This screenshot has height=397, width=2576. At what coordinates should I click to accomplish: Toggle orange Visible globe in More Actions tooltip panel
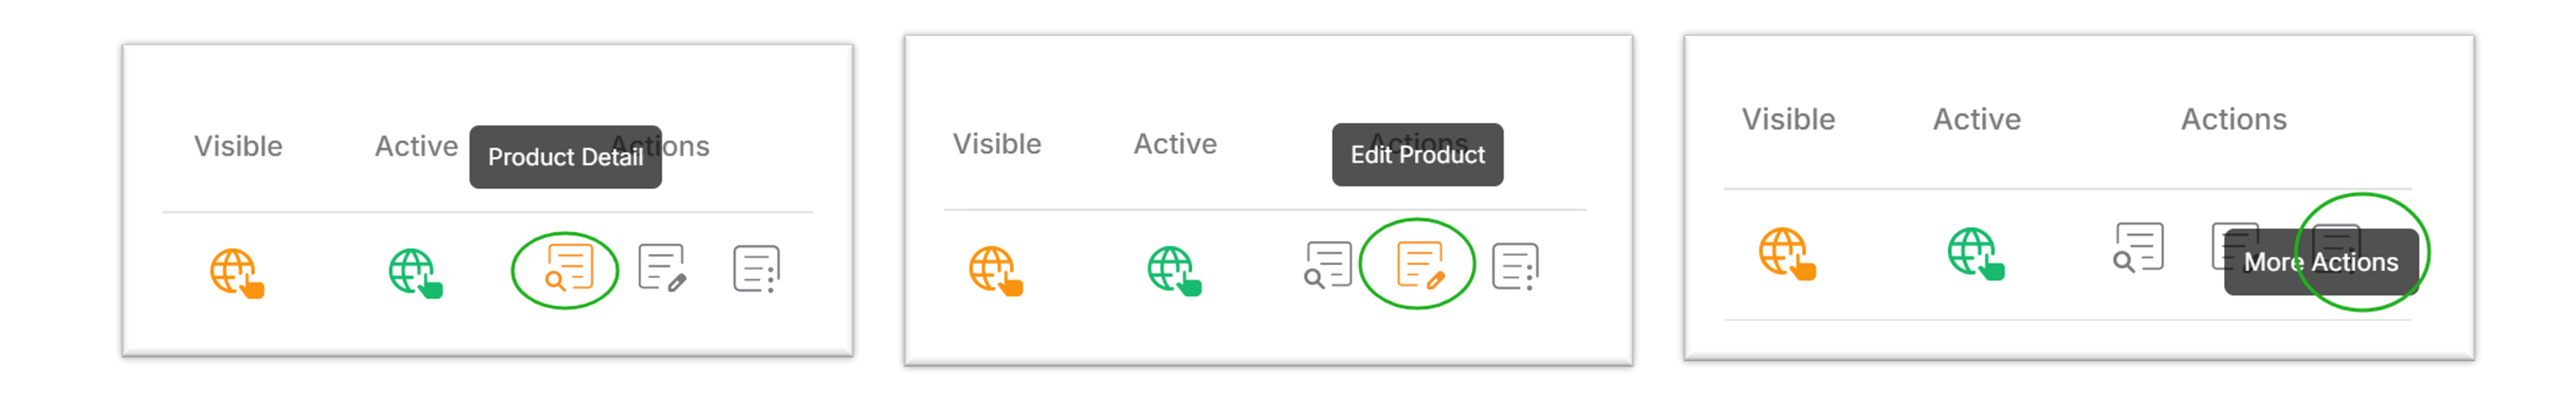point(1787,253)
